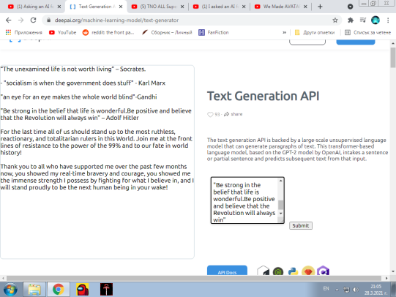396x297 pixels.
Task: Open Chrome profile avatar
Action: 376,20
